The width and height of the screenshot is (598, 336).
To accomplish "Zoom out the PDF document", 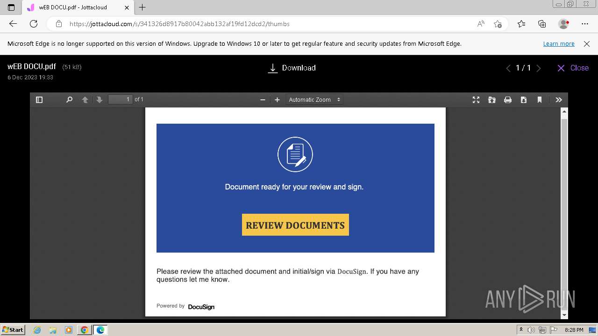I will click(263, 100).
